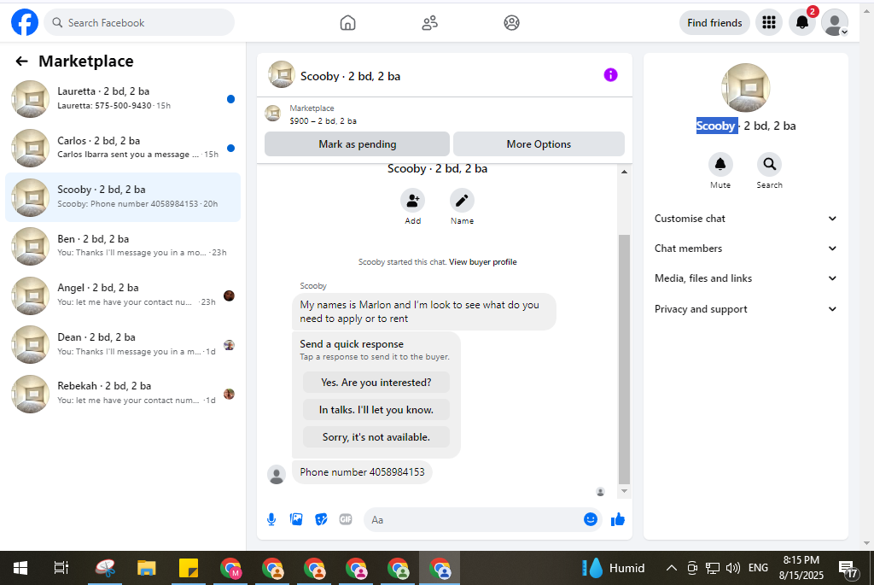The height and width of the screenshot is (585, 874).
Task: Click Scooby's large listing thumbnail in right panel
Action: (746, 88)
